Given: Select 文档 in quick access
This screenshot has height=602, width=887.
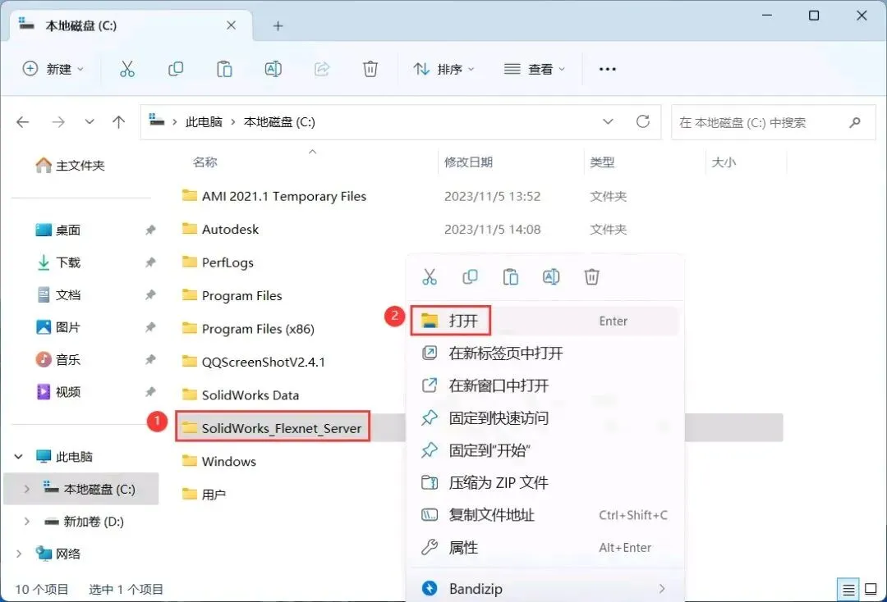Looking at the screenshot, I should (x=58, y=294).
